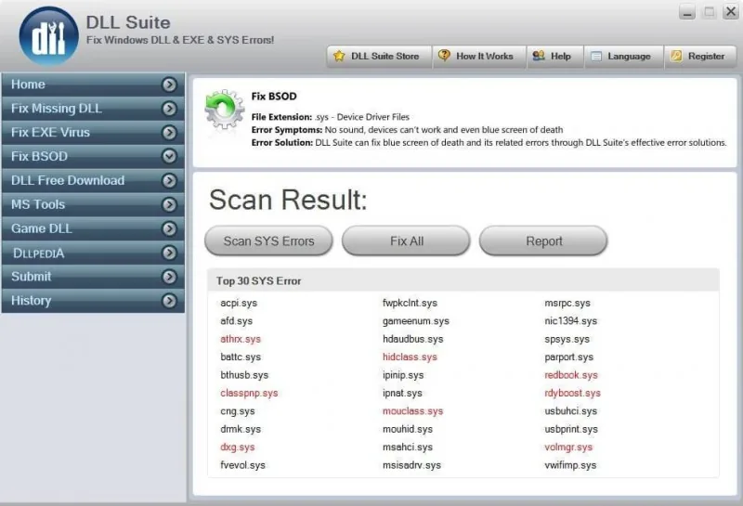The height and width of the screenshot is (506, 743).
Task: Select the hidclass.sys entry
Action: pos(410,357)
